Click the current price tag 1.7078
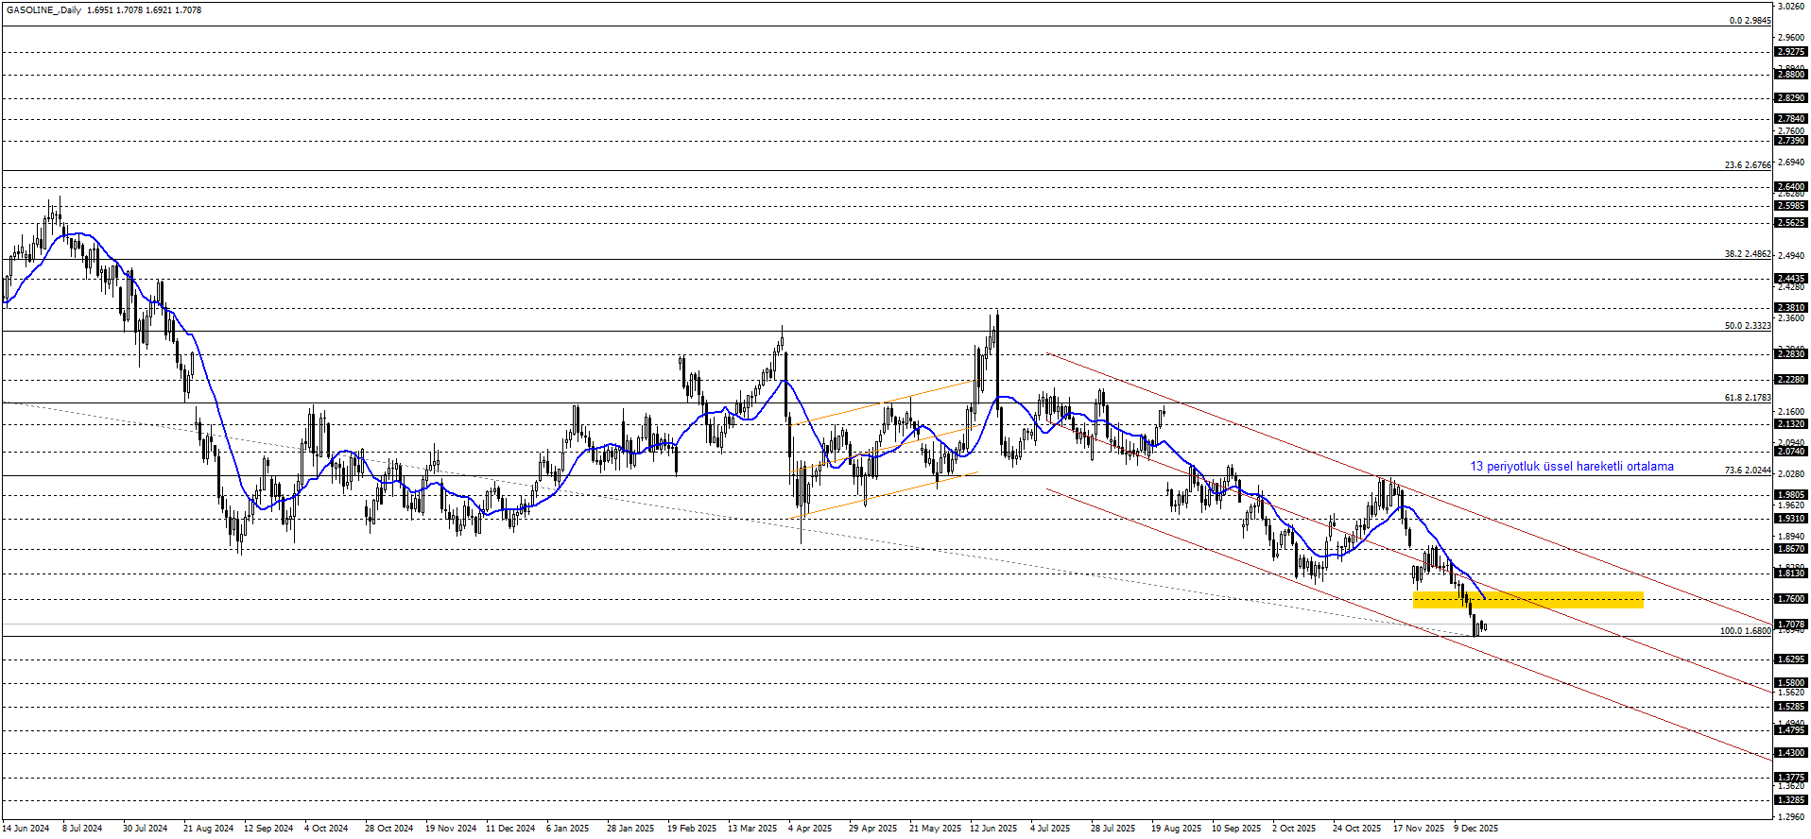The image size is (1811, 839). [1791, 624]
